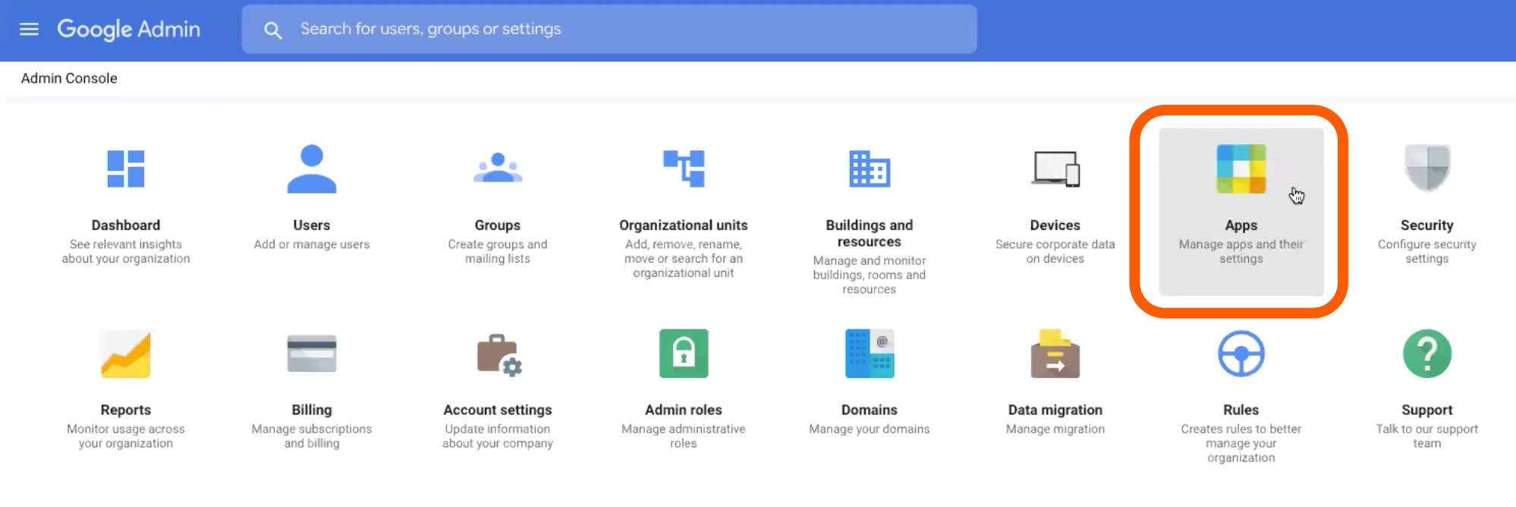Open the Users person icon
This screenshot has width=1516, height=507.
click(312, 168)
